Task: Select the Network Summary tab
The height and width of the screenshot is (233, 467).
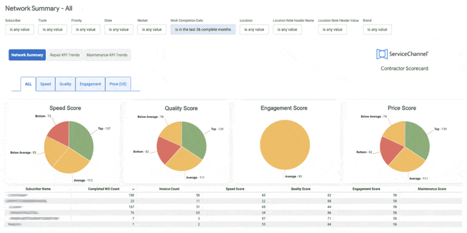Action: pyautogui.click(x=27, y=55)
